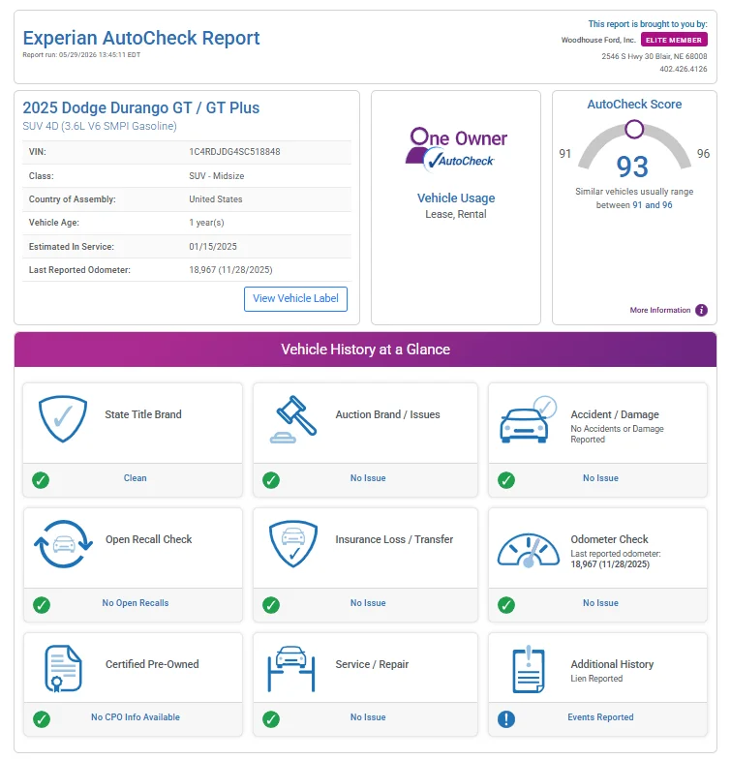Click the Vehicle Age value 1 year(s)
The height and width of the screenshot is (760, 731).
[206, 223]
